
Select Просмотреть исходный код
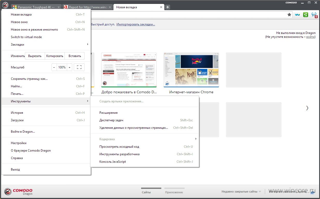pyautogui.click(x=145, y=147)
